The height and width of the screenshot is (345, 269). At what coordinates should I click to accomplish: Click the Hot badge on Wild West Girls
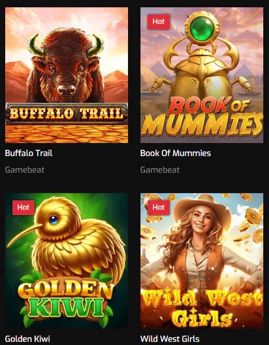point(159,208)
